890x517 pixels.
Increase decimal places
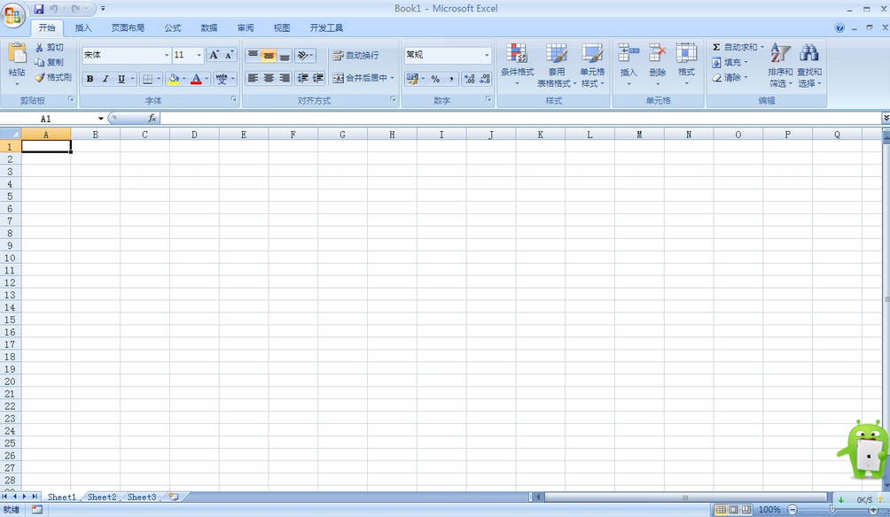[470, 79]
